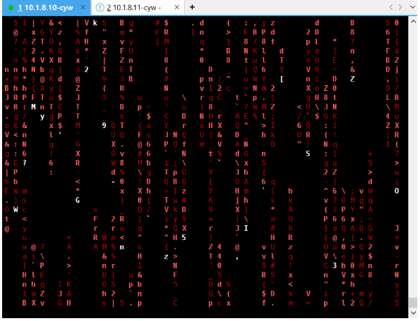Show previous tabs with left chevron

[391, 7]
